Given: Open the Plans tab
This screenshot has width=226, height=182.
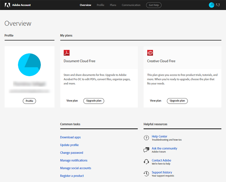Looking at the screenshot, I should tap(113, 5).
